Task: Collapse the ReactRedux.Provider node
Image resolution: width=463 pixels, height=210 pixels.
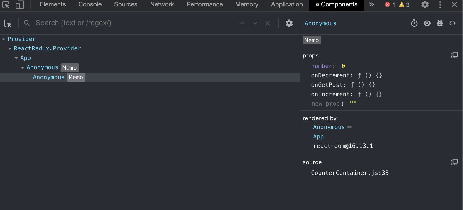Action: (x=10, y=49)
